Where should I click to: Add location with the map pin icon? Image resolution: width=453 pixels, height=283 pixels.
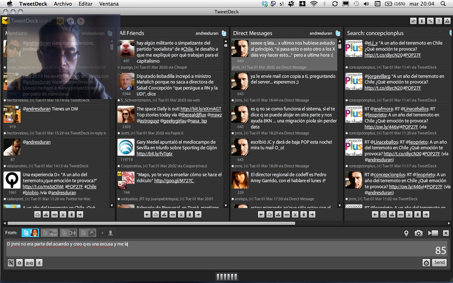(x=406, y=233)
